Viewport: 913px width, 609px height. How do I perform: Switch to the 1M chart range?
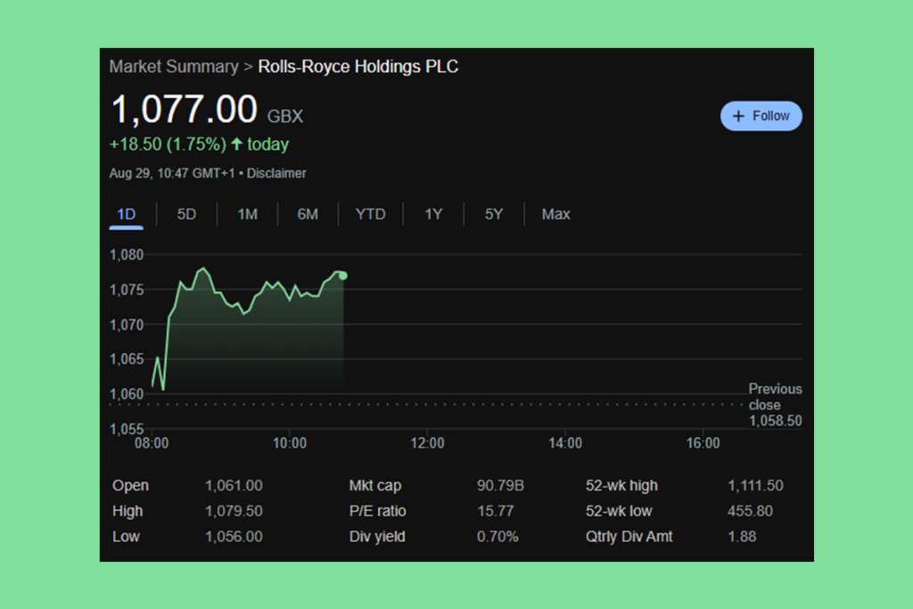point(248,214)
